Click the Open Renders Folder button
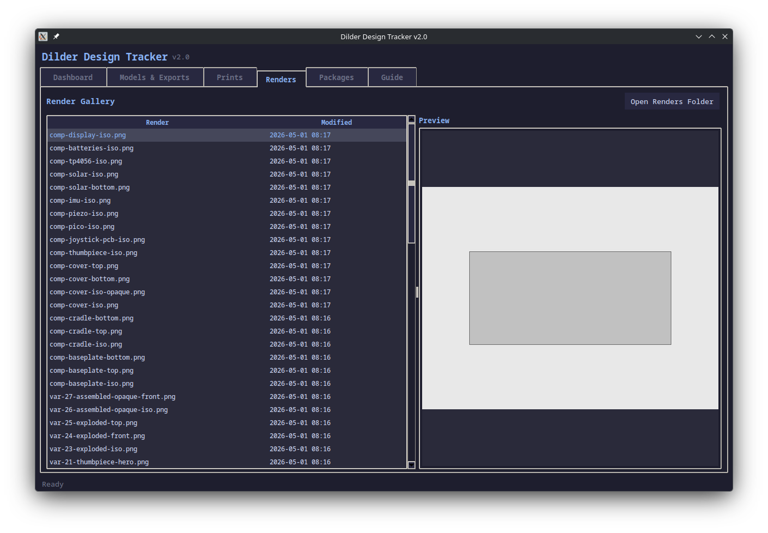Image resolution: width=768 pixels, height=533 pixels. [x=672, y=101]
